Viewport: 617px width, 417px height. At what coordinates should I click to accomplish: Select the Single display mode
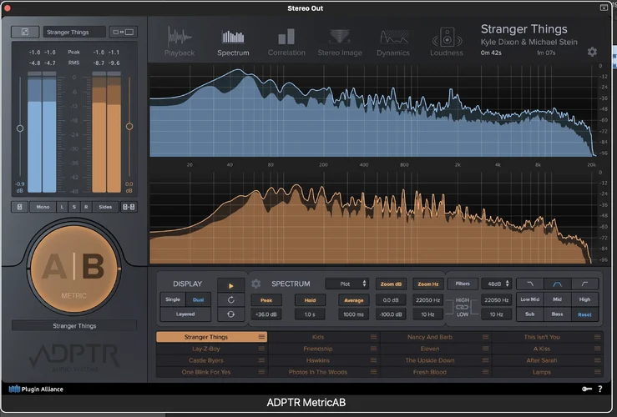[x=173, y=299]
